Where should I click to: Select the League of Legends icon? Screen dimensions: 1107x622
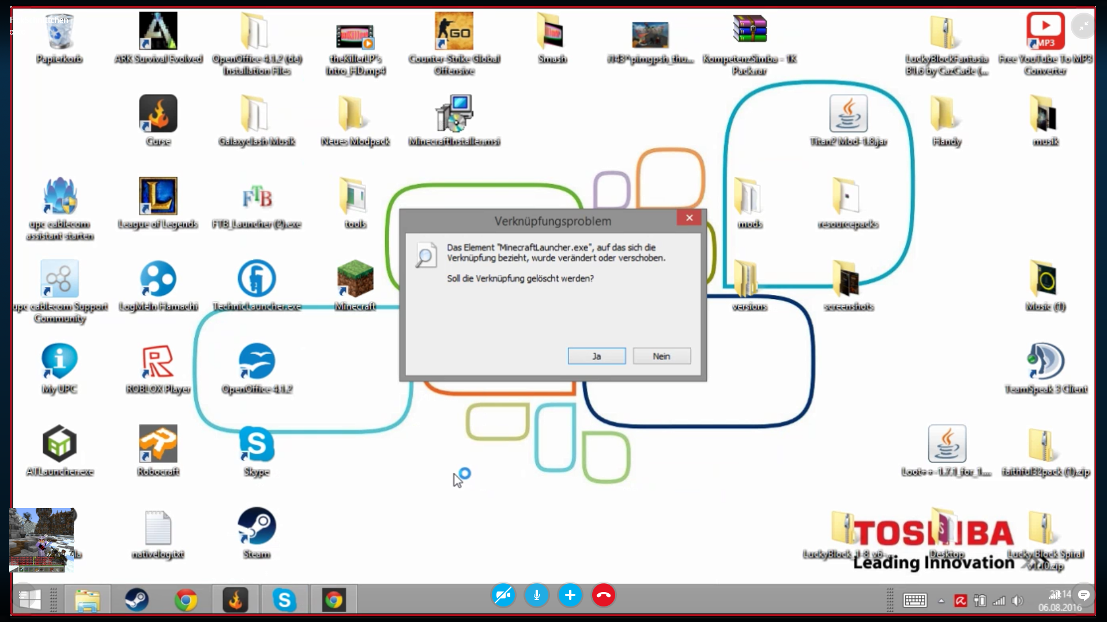(158, 203)
